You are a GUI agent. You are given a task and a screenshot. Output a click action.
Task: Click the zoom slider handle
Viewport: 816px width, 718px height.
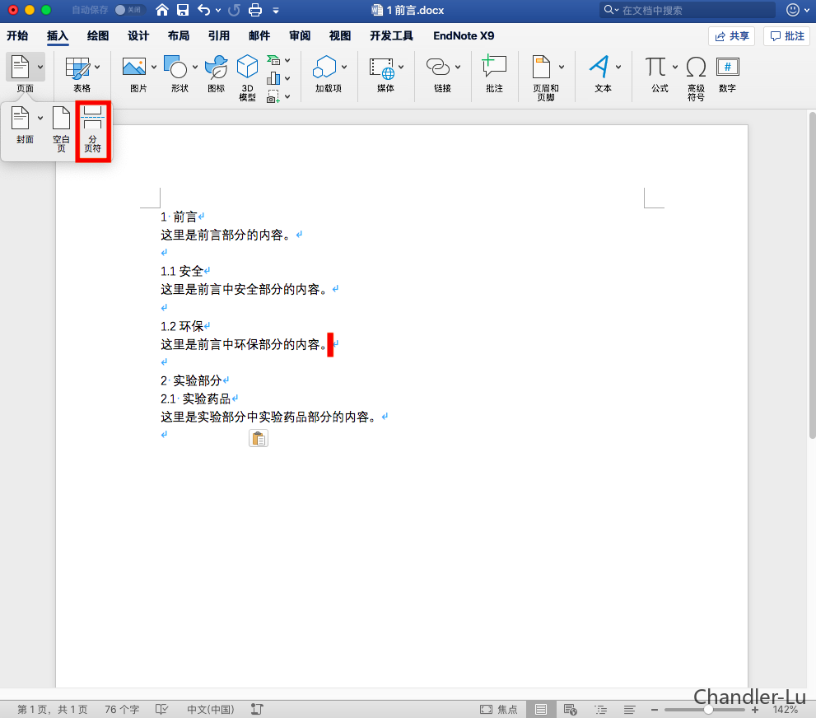click(708, 709)
